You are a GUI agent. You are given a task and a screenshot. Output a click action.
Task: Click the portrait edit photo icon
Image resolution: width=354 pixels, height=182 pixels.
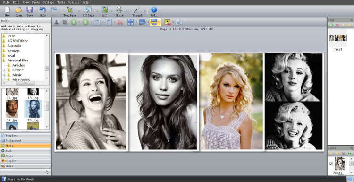[57, 22]
